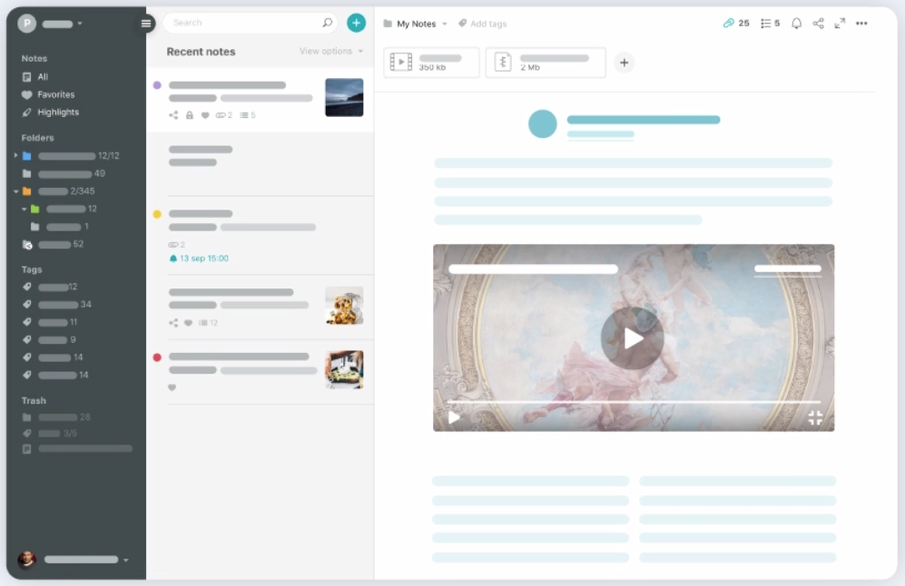Select the second note without thumbnail
This screenshot has width=905, height=586.
(260, 164)
